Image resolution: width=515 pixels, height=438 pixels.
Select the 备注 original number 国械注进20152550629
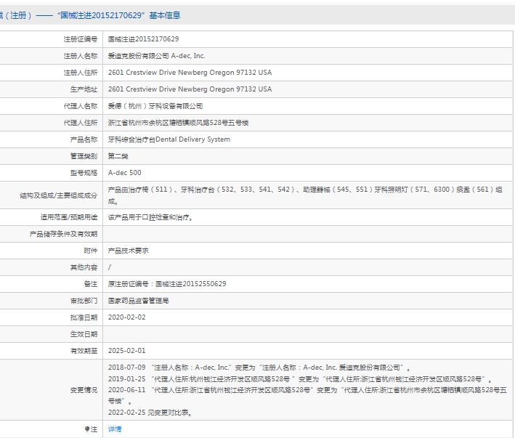[167, 284]
